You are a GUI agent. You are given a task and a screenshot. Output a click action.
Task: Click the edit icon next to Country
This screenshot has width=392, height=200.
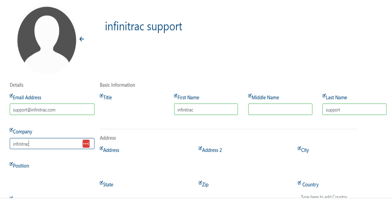299,183
